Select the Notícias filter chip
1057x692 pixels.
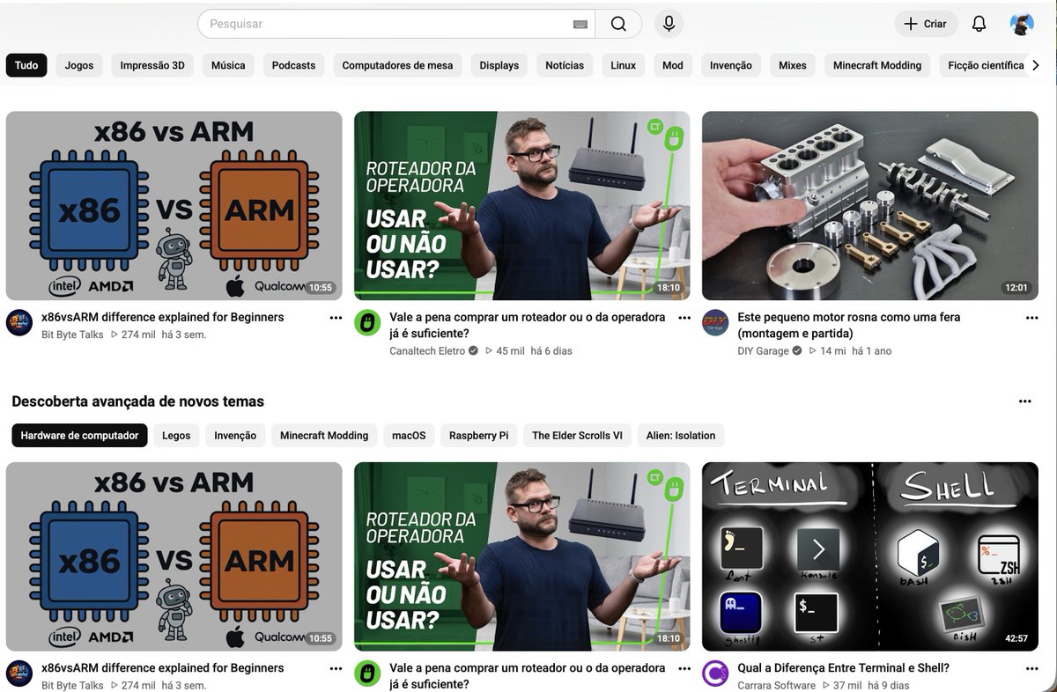565,65
